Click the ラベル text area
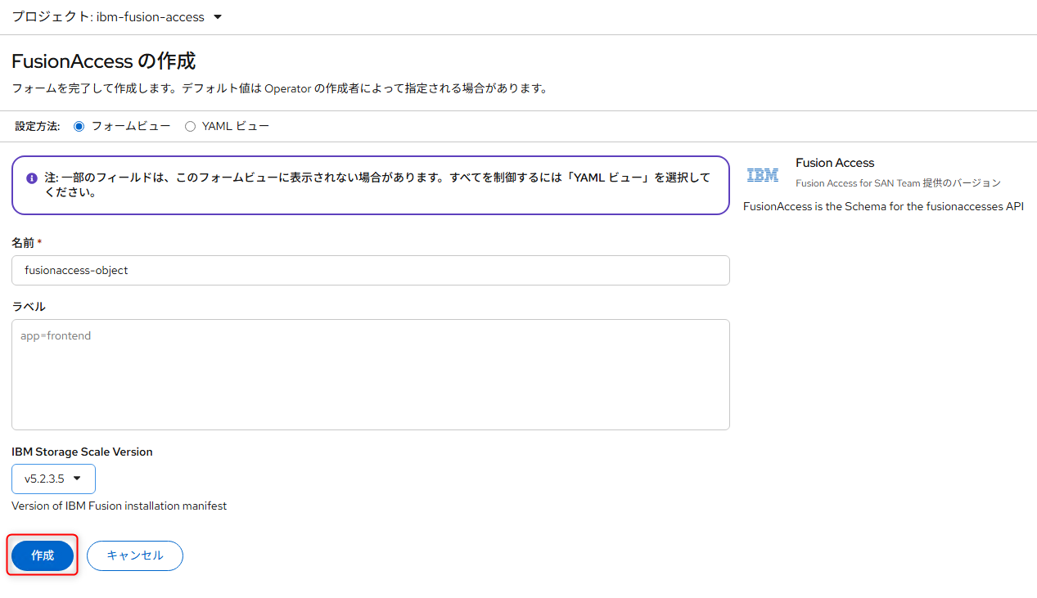 tap(371, 375)
